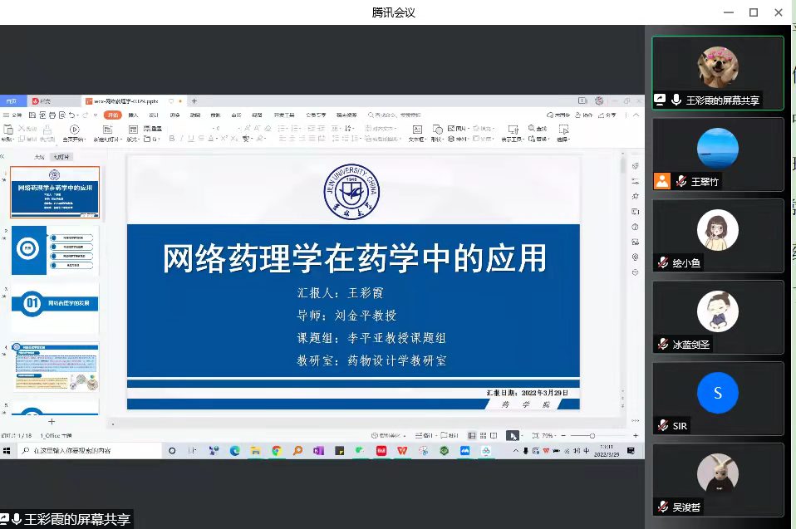The width and height of the screenshot is (796, 529).
Task: Click the star icon in right sidebar
Action: pyautogui.click(x=635, y=196)
